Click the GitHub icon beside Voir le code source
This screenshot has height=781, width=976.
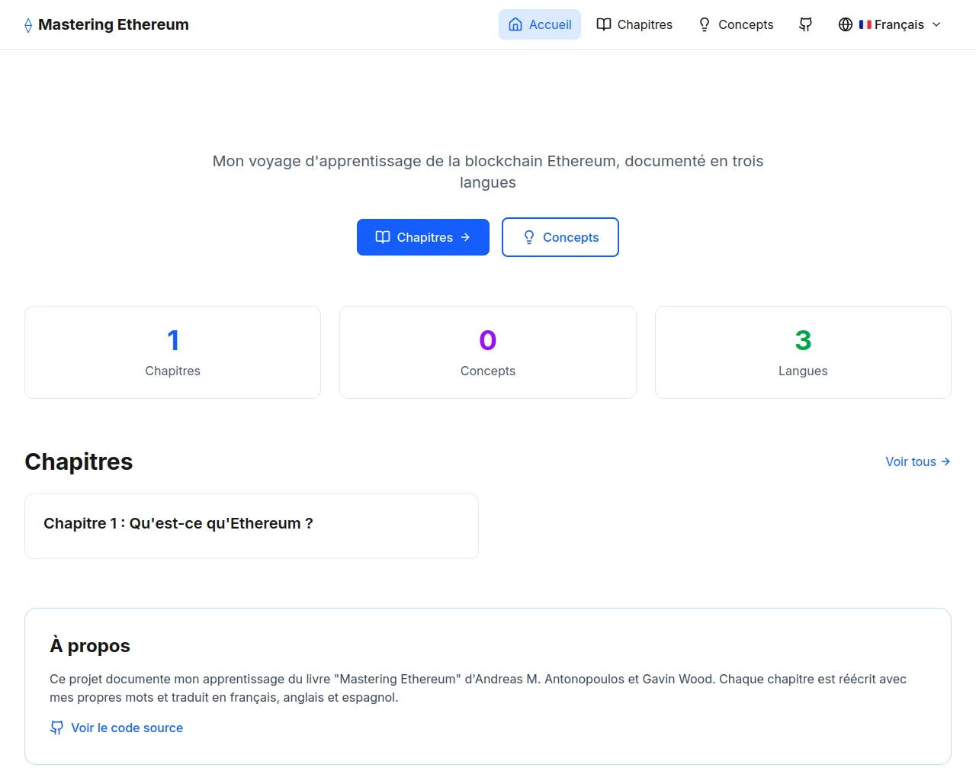tap(57, 728)
